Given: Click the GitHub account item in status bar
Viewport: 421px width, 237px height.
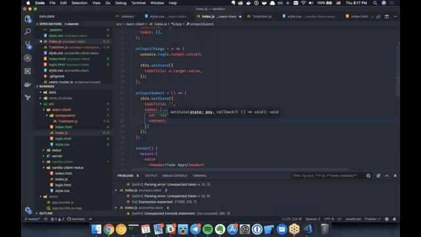Looking at the screenshot, I should [x=76, y=219].
